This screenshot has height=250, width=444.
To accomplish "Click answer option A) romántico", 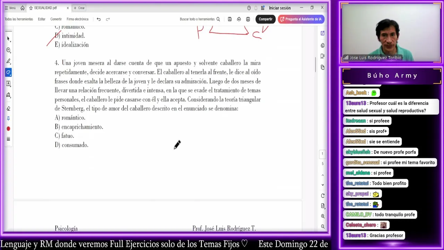I will pos(70,118).
